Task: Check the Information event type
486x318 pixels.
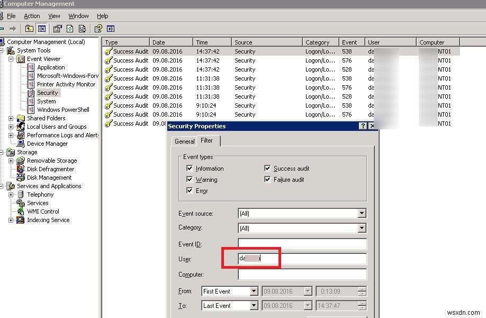Action: click(190, 168)
